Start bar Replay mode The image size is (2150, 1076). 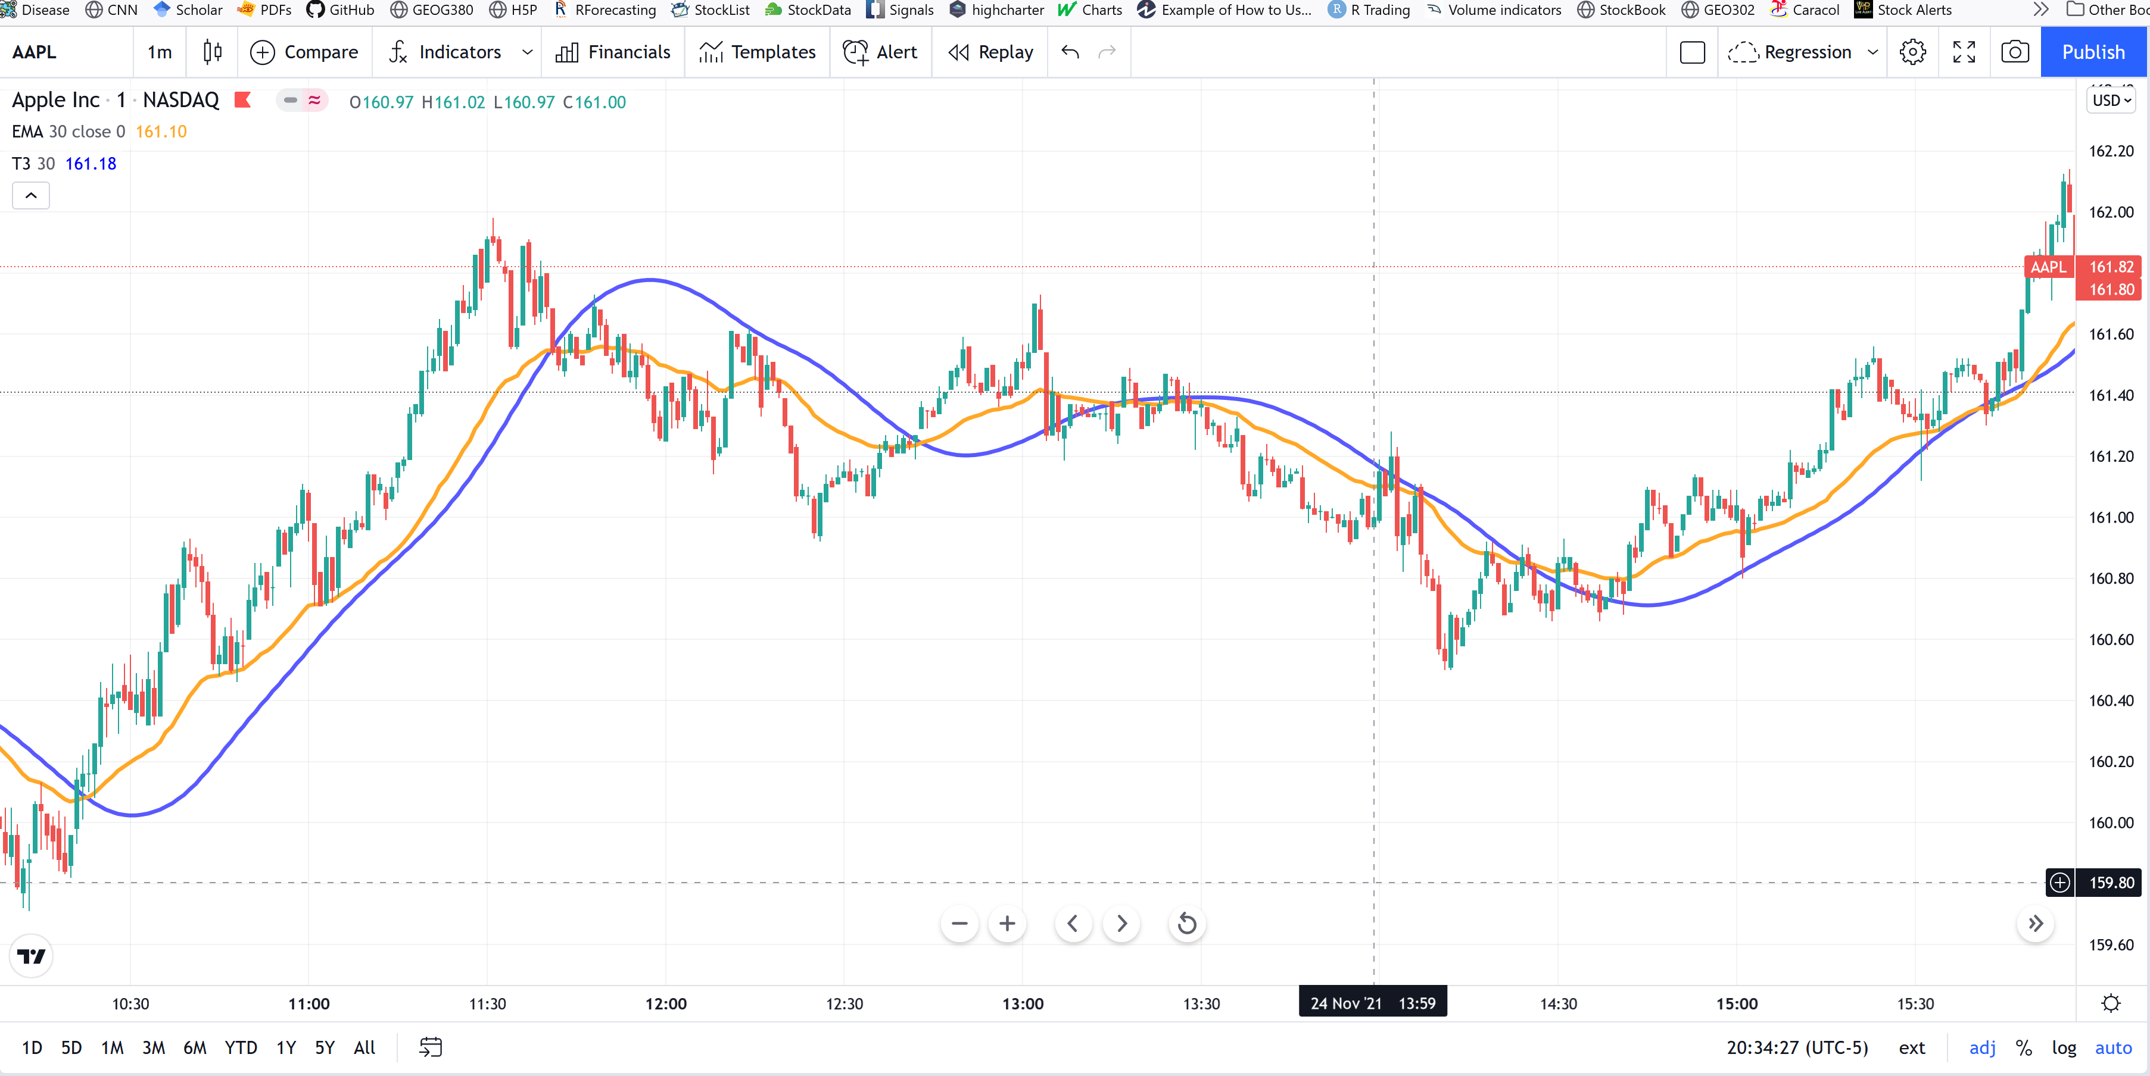pyautogui.click(x=990, y=52)
